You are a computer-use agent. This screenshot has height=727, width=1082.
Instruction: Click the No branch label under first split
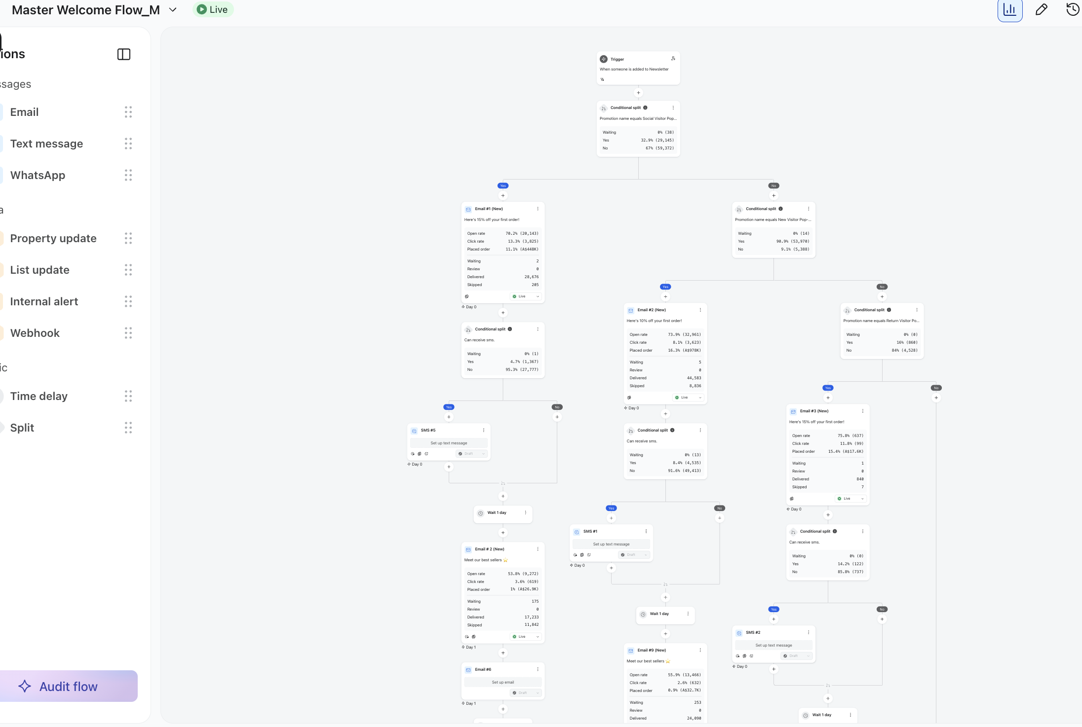(x=773, y=186)
